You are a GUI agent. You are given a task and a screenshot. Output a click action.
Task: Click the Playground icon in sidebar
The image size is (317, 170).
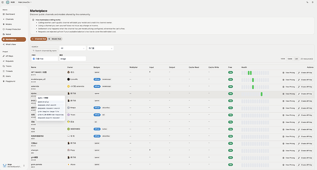[4, 81]
